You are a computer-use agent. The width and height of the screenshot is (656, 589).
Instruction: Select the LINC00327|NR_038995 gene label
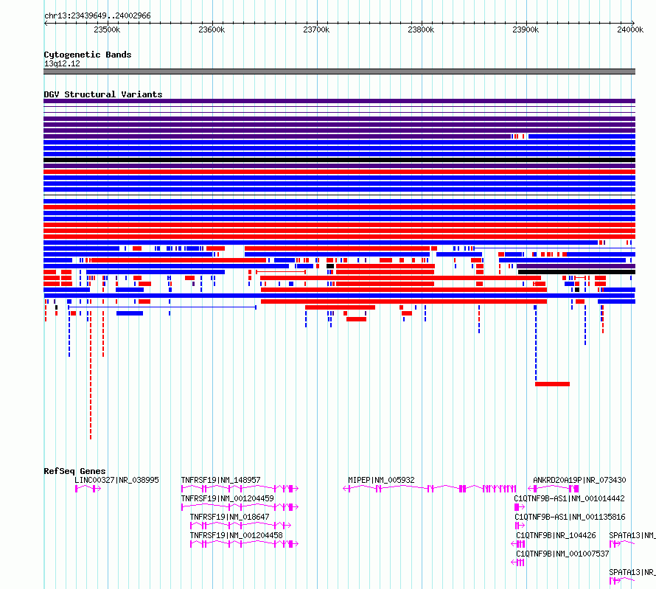(116, 480)
